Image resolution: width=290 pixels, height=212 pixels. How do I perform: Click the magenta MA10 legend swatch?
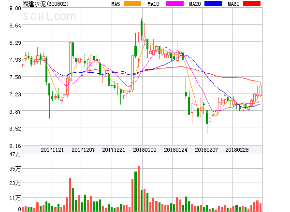[175, 3]
